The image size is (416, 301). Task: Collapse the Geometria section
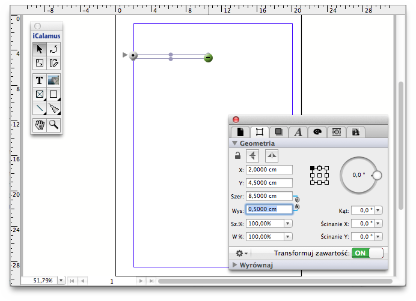pyautogui.click(x=235, y=143)
